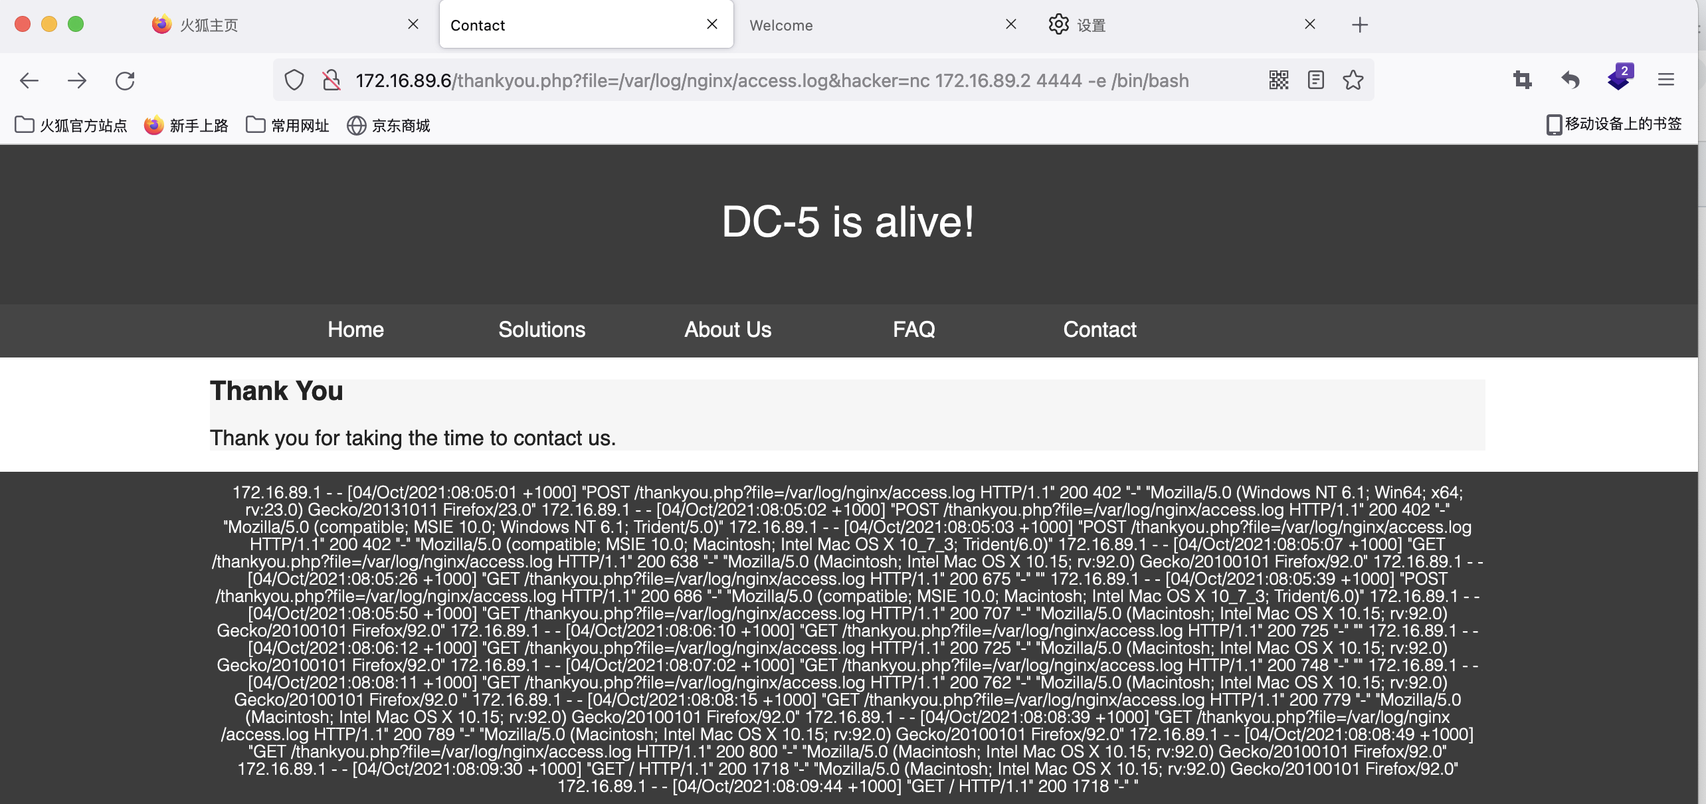The image size is (1706, 804).
Task: Open the QR code generator icon
Action: tap(1278, 80)
